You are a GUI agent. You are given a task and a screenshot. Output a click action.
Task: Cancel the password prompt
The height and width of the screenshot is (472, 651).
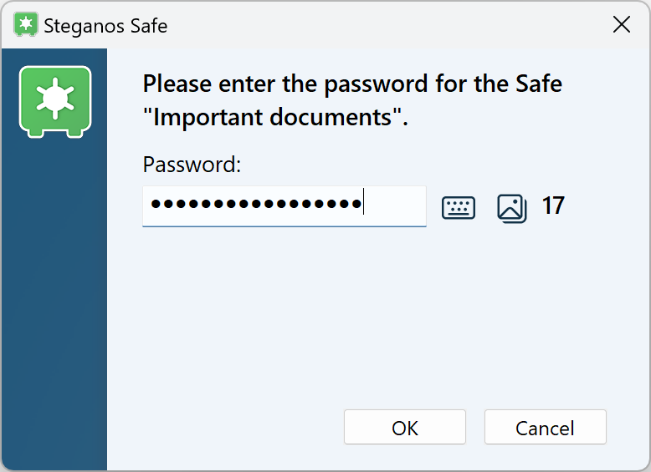tap(545, 428)
